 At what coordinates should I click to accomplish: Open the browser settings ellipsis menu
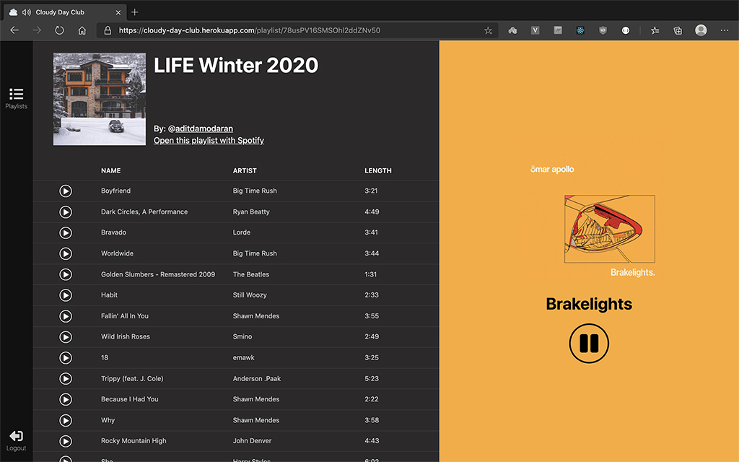(724, 30)
